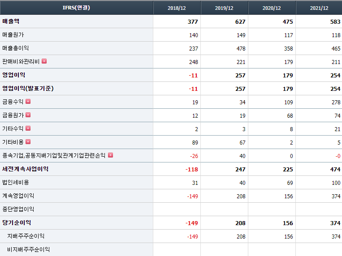Click the 2018/12 세전계속사업이익 value -118
The width and height of the screenshot is (342, 256).
click(x=191, y=169)
